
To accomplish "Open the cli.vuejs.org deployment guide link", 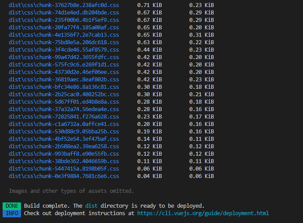I will (203, 213).
